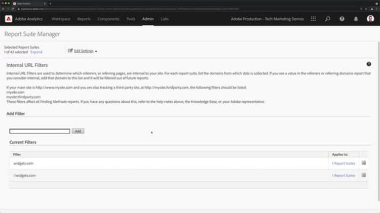Open the user profile avatar
This screenshot has height=213, width=380.
coord(370,19)
